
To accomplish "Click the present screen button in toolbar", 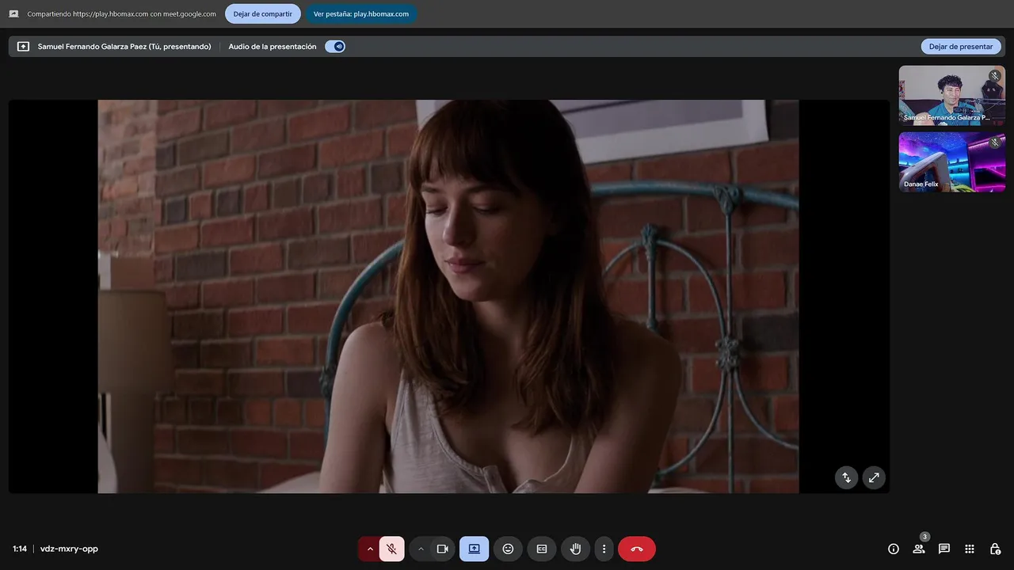I will (x=474, y=549).
